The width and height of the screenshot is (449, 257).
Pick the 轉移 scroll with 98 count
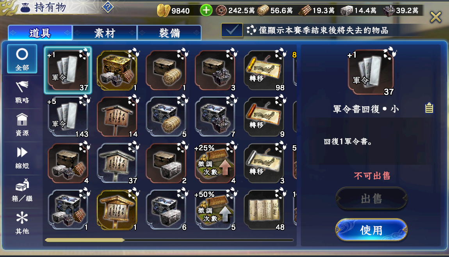[x=264, y=70]
